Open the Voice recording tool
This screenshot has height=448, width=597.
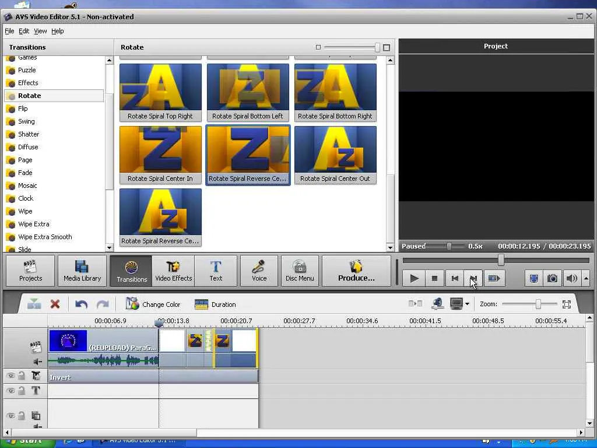[x=259, y=271]
